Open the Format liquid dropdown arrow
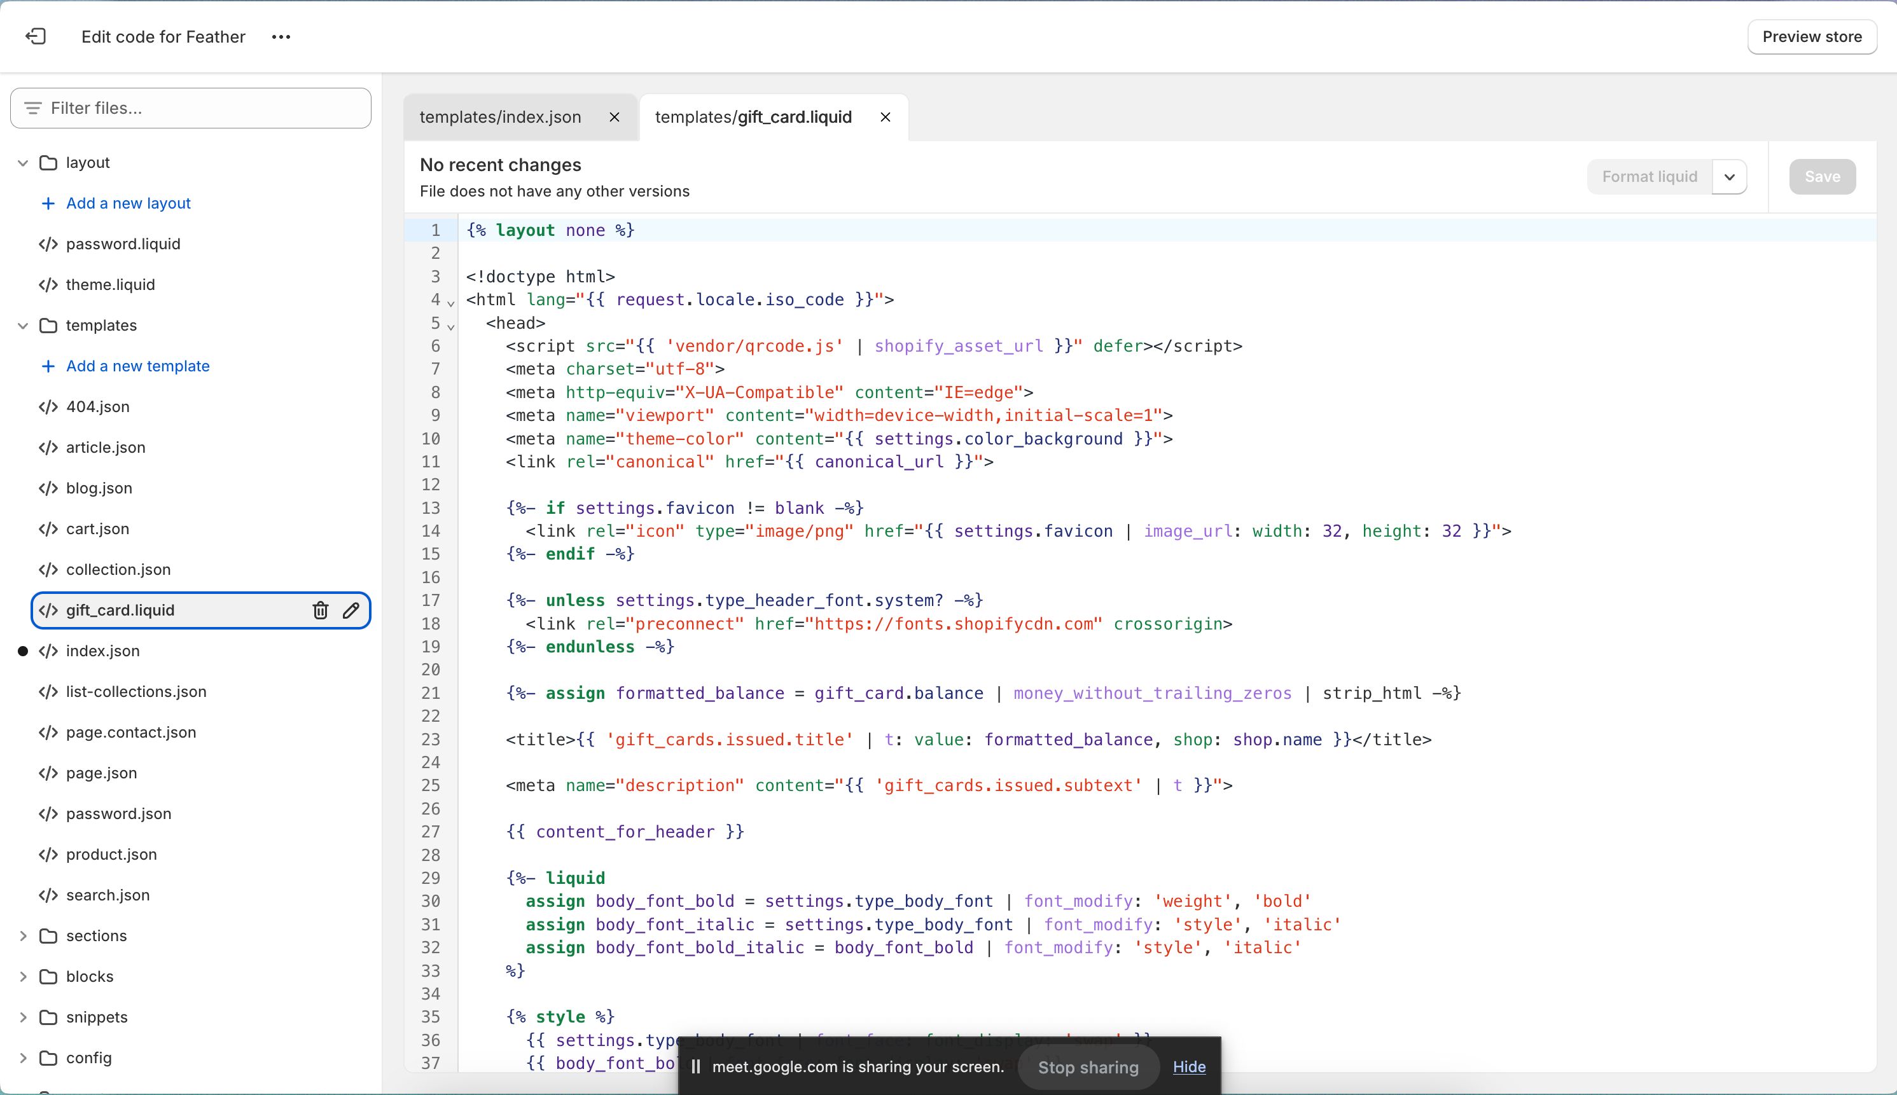Screen dimensions: 1897x1095 click(1729, 177)
